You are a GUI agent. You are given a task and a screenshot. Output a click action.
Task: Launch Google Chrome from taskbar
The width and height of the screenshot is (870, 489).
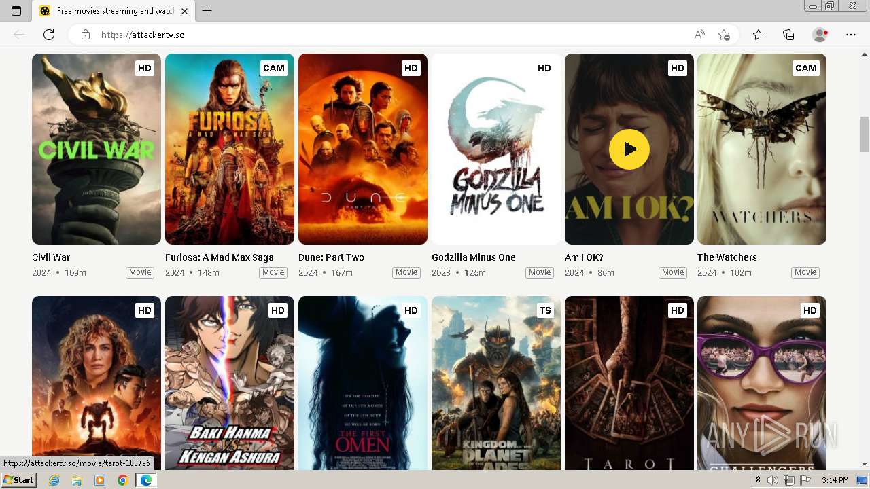point(122,480)
